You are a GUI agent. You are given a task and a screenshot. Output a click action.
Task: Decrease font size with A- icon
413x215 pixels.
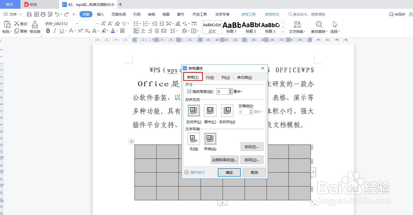pyautogui.click(x=110, y=23)
